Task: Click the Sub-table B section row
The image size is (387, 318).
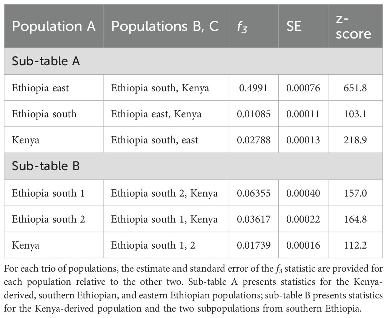Action: [193, 166]
